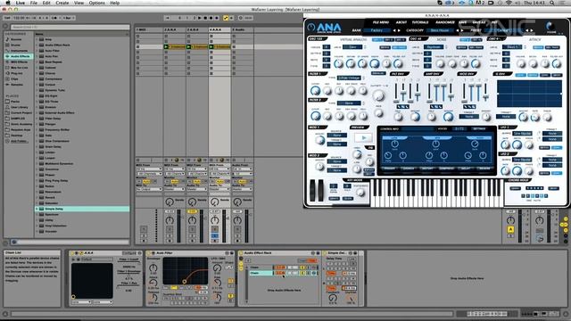
Task: Toggle the Simple Delay device activator
Action: 325,253
